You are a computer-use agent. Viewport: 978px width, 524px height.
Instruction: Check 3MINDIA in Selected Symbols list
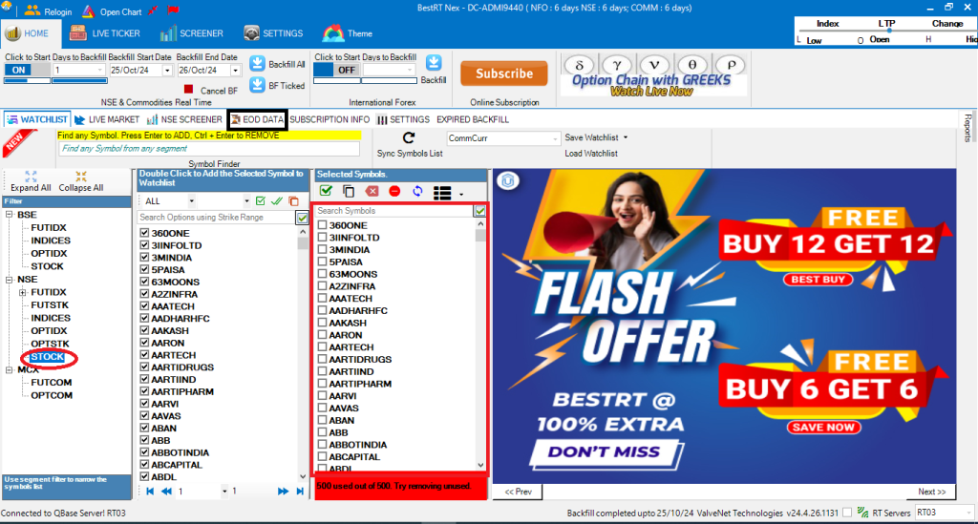323,249
